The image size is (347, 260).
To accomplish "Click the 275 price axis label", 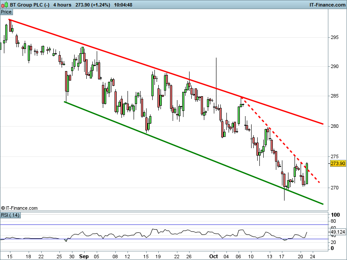I will pos(334,156).
